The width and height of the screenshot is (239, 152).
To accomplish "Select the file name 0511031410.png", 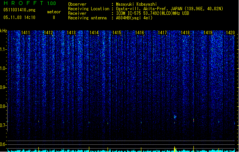I will tap(19, 10).
